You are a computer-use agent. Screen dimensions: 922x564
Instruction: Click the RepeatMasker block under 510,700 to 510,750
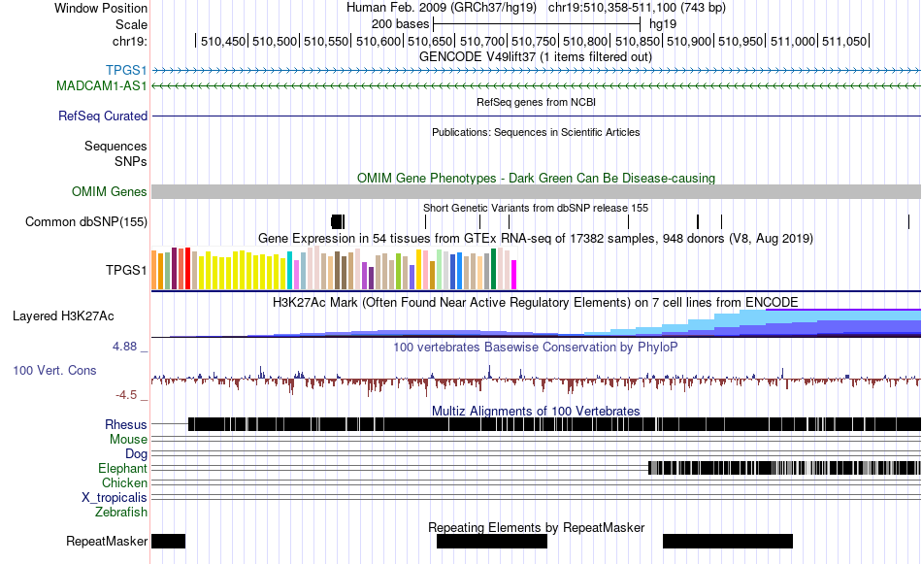click(492, 541)
